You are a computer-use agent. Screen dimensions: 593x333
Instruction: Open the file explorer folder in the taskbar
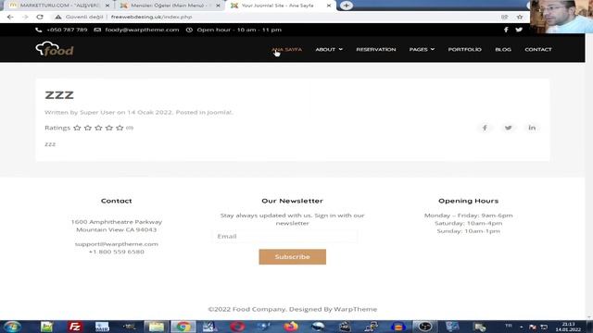(156, 327)
